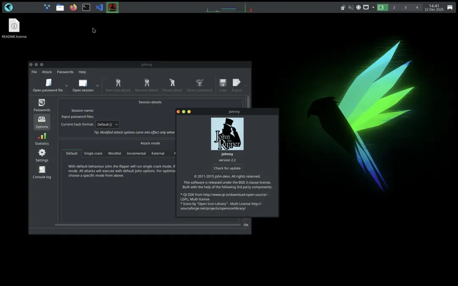458x286 pixels.
Task: Open the Passwords menu in menu bar
Action: point(65,72)
